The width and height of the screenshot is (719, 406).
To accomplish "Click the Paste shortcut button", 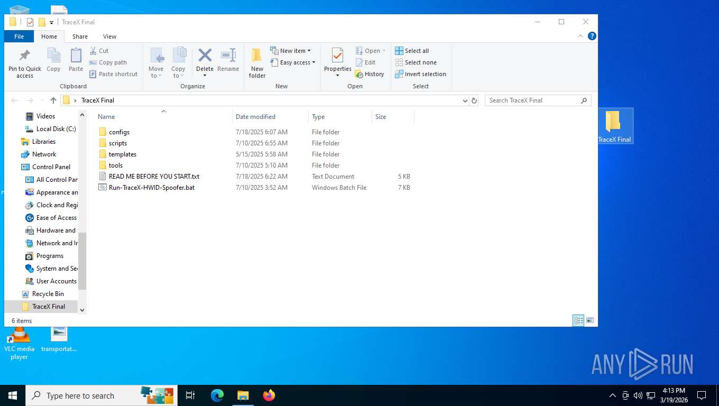I will tap(113, 74).
